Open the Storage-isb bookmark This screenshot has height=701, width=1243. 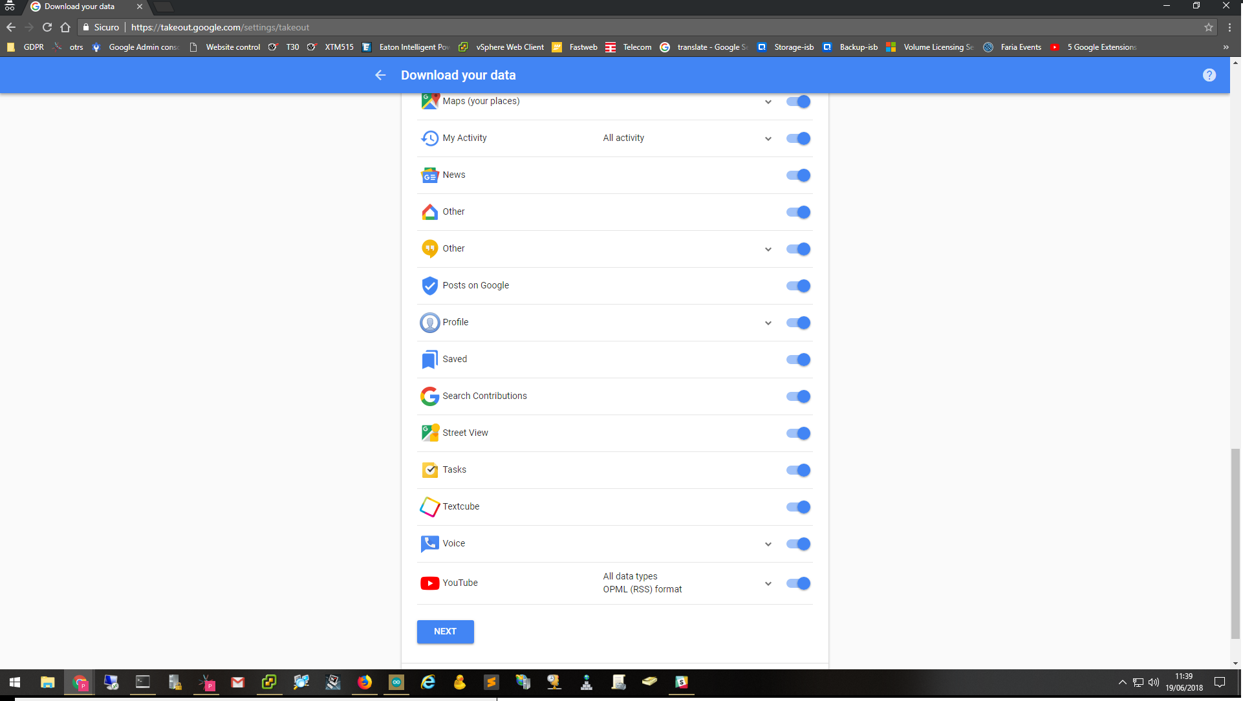tap(785, 47)
